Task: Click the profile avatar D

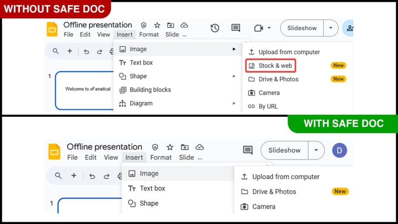Action: point(339,150)
